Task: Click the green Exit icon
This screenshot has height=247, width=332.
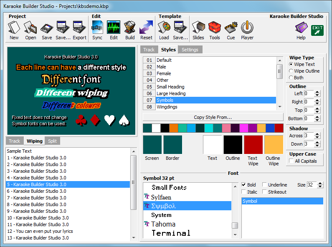Action: (x=317, y=30)
